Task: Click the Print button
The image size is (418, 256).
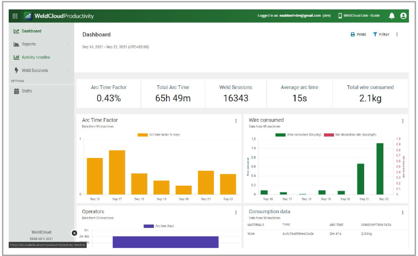Action: pos(358,35)
